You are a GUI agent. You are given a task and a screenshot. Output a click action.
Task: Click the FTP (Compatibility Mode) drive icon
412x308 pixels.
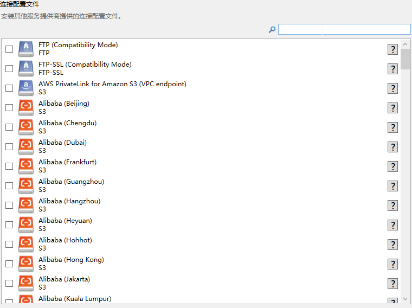[26, 49]
